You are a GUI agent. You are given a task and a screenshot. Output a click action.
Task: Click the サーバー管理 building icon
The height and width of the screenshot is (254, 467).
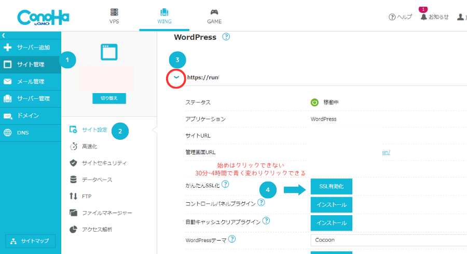coord(7,99)
